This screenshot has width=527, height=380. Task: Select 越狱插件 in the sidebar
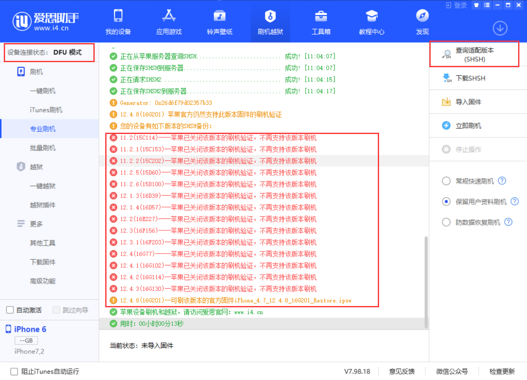[x=42, y=205]
